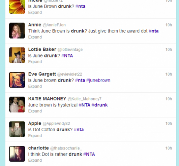Expand Annie's tweet about June Brown

tap(35, 37)
